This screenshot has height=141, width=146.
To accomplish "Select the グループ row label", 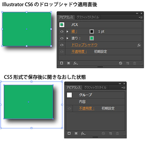I will pyautogui.click(x=85, y=95).
